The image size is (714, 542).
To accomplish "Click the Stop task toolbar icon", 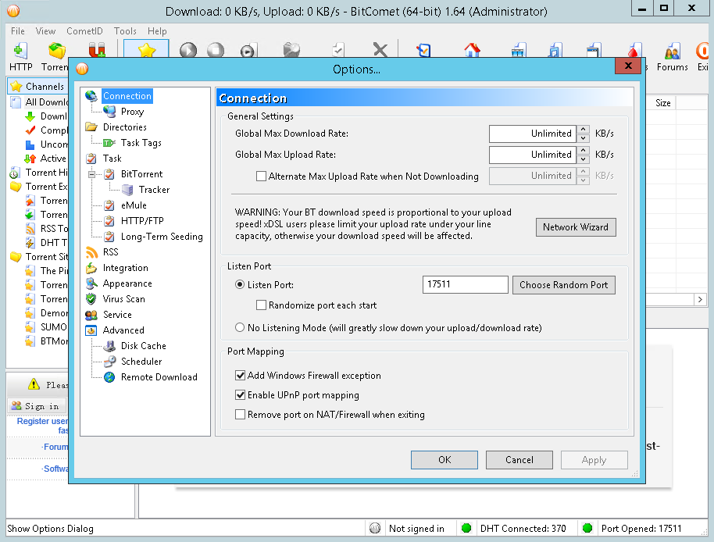I will point(216,50).
